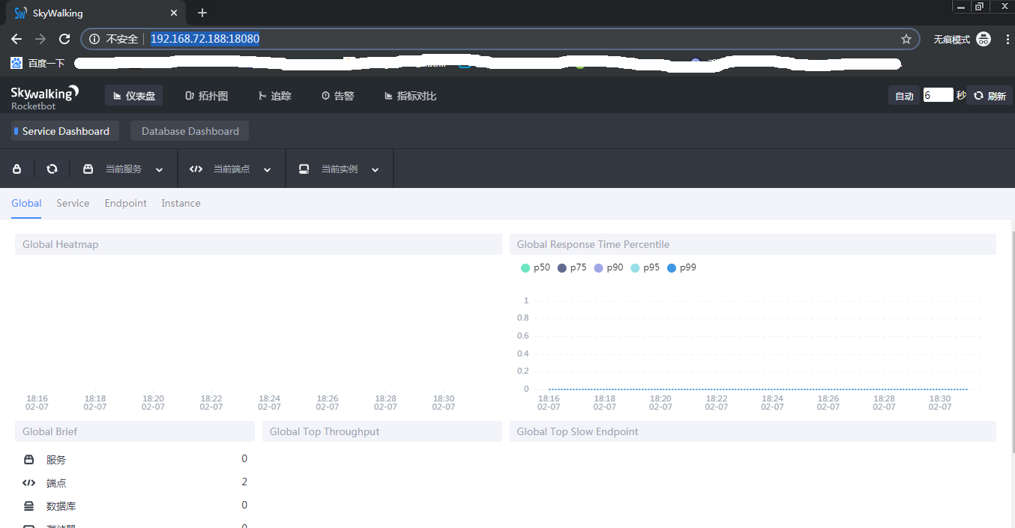The width and height of the screenshot is (1015, 528).
Task: Open the 指标对比 metrics comparison view
Action: tap(410, 95)
